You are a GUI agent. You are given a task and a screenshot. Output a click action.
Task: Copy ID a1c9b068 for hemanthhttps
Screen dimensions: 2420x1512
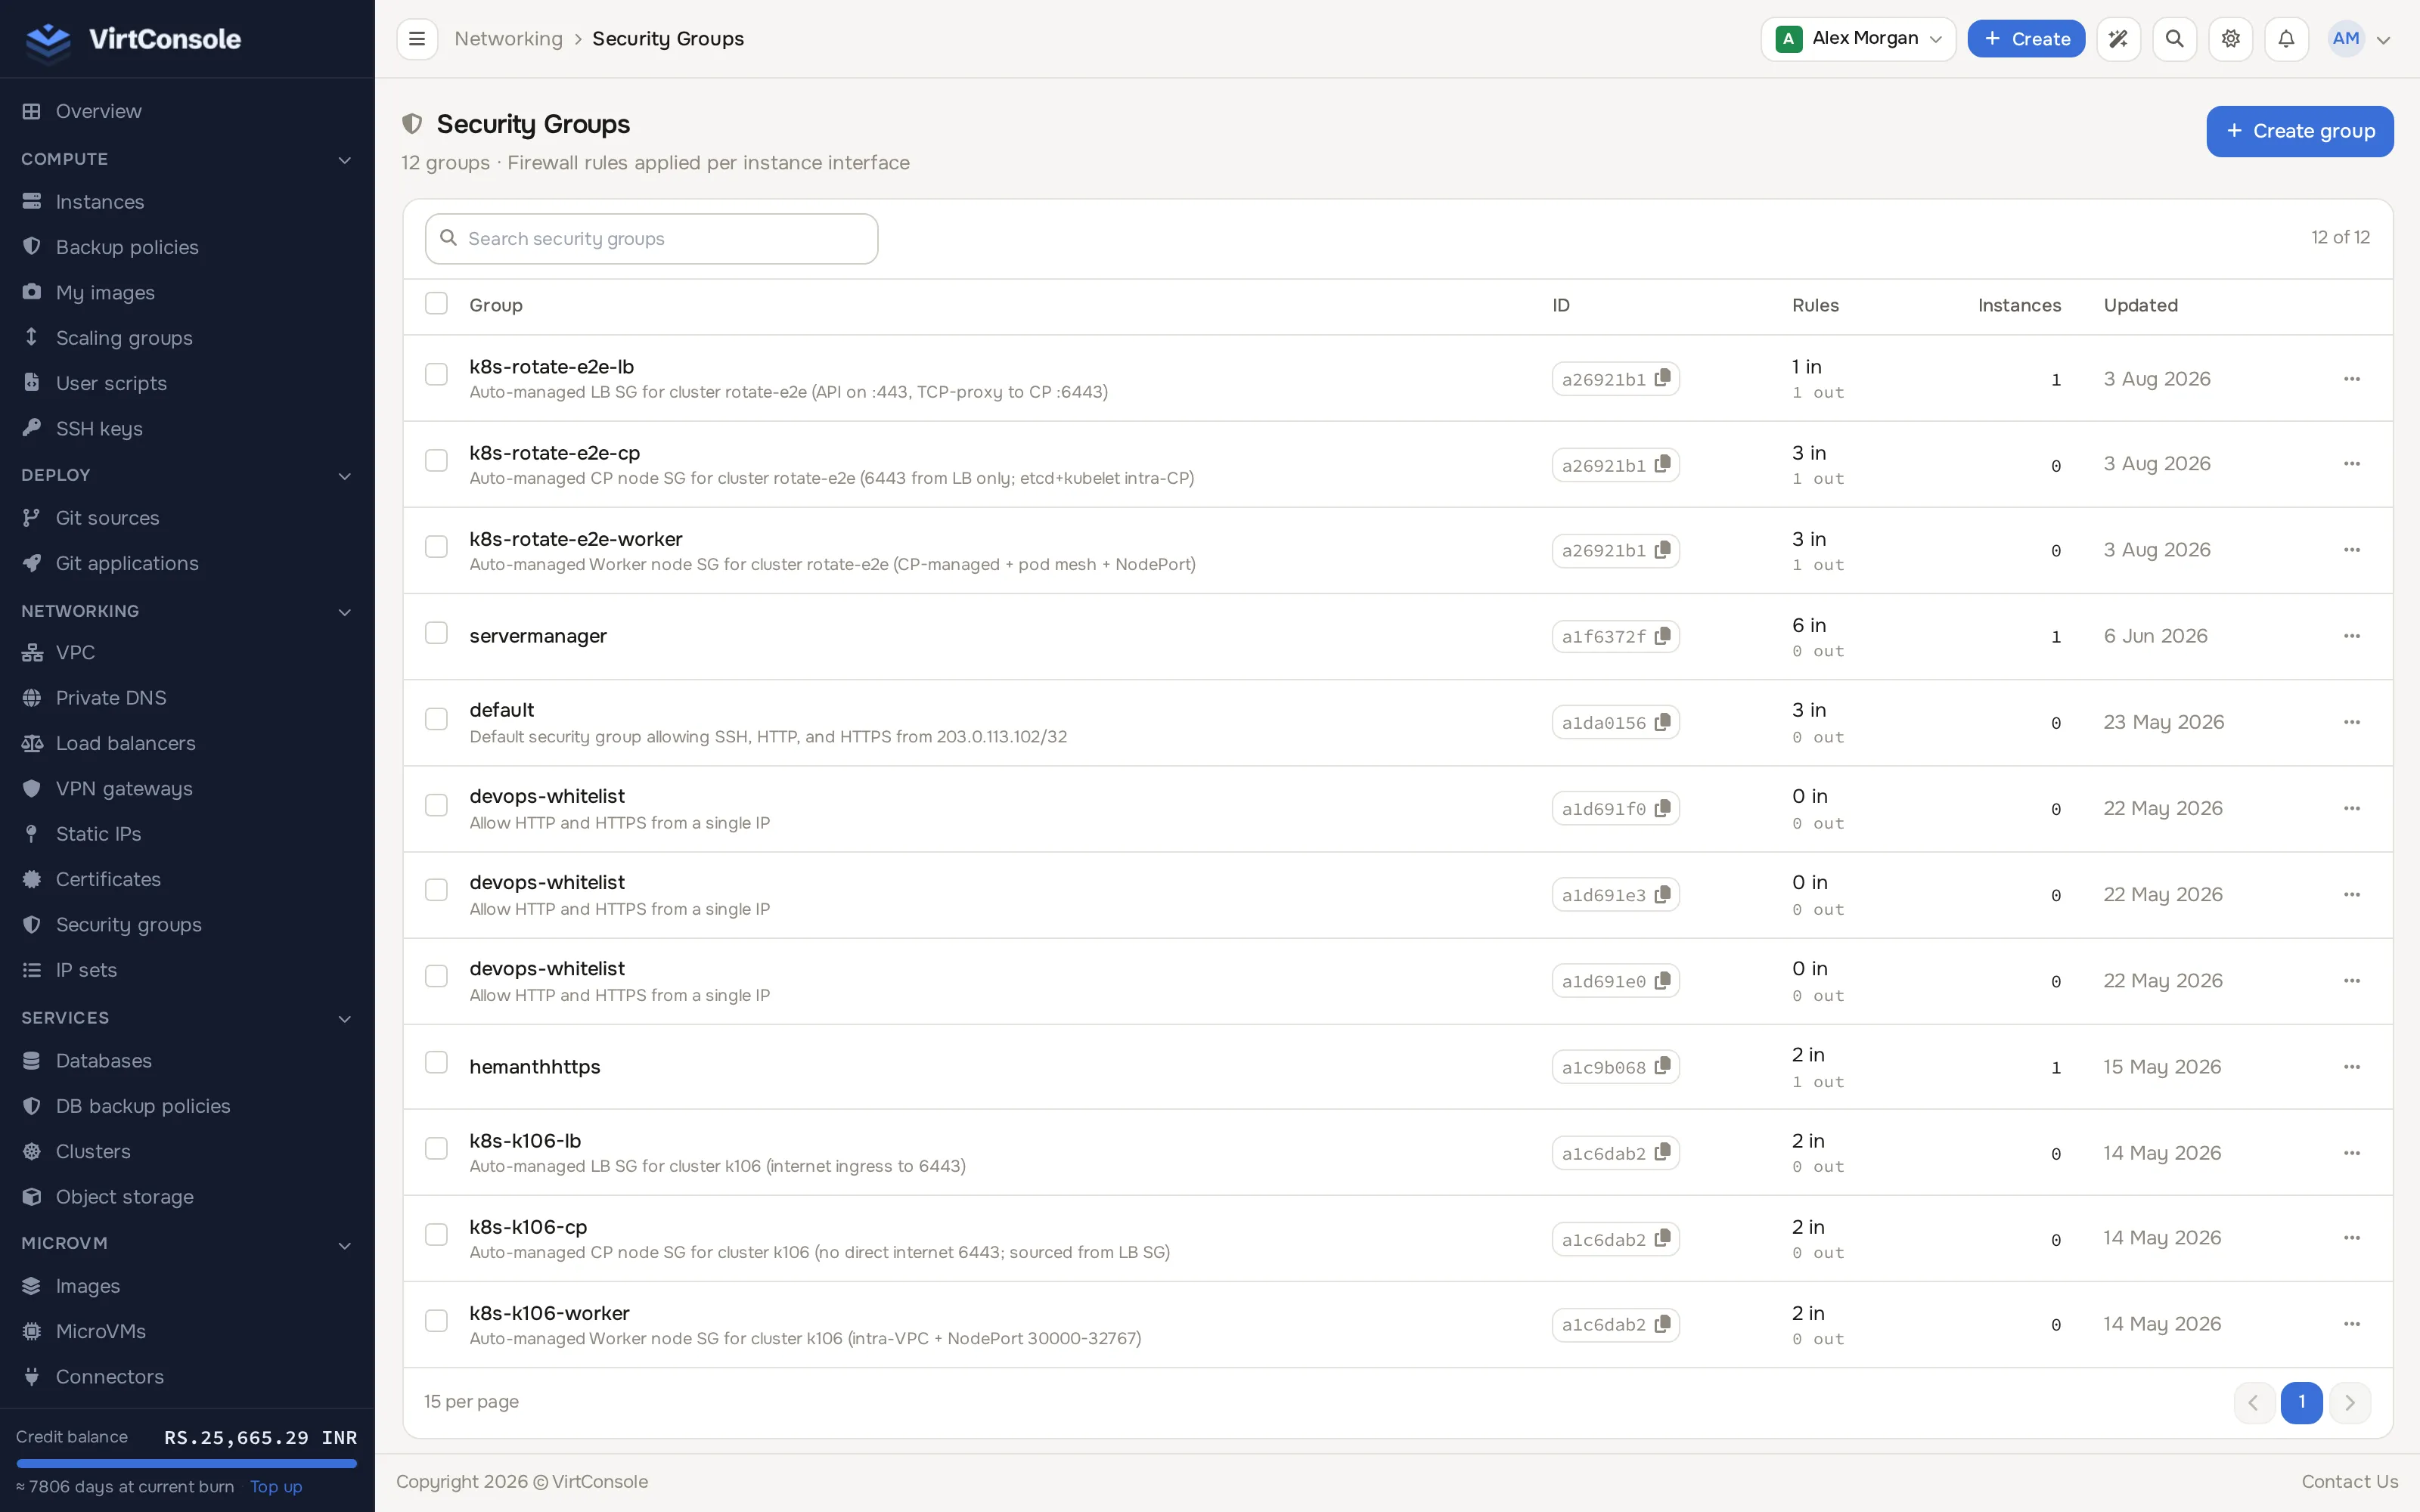[1662, 1066]
